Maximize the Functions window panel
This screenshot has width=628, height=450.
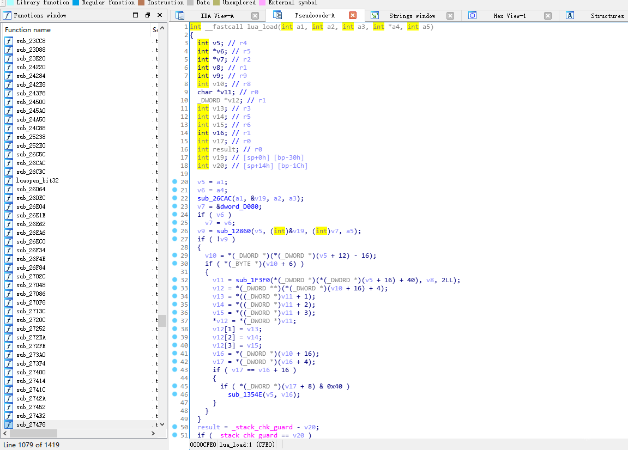point(135,15)
